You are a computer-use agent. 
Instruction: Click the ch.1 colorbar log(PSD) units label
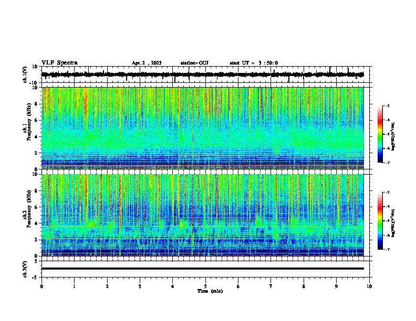393,137
